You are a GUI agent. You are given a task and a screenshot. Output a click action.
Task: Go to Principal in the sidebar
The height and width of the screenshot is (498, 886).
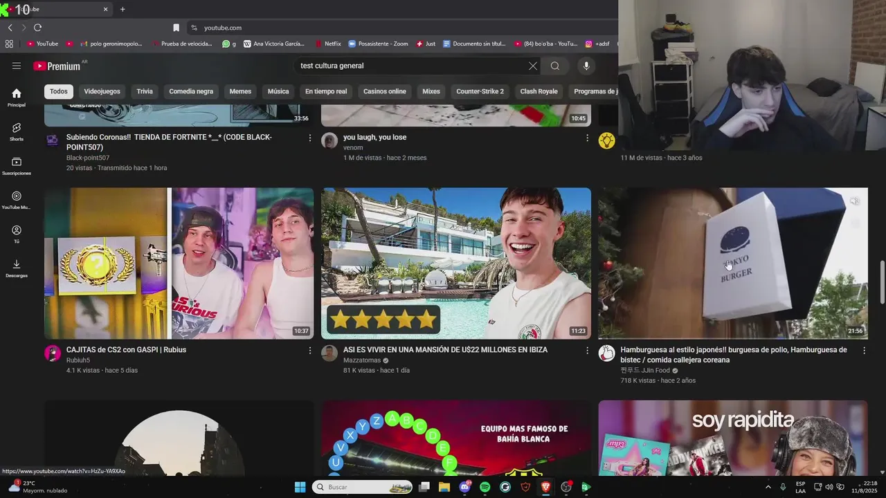[17, 98]
